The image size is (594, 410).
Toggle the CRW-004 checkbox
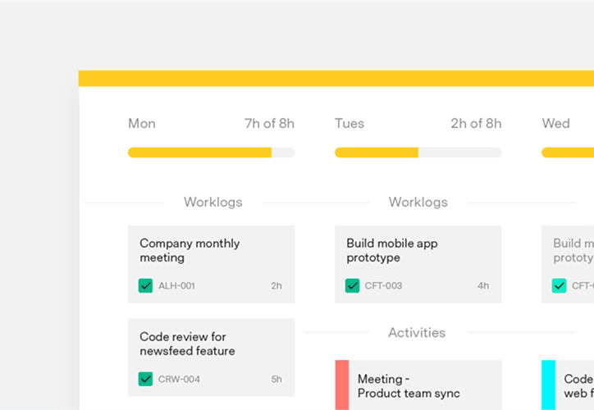[x=145, y=379]
